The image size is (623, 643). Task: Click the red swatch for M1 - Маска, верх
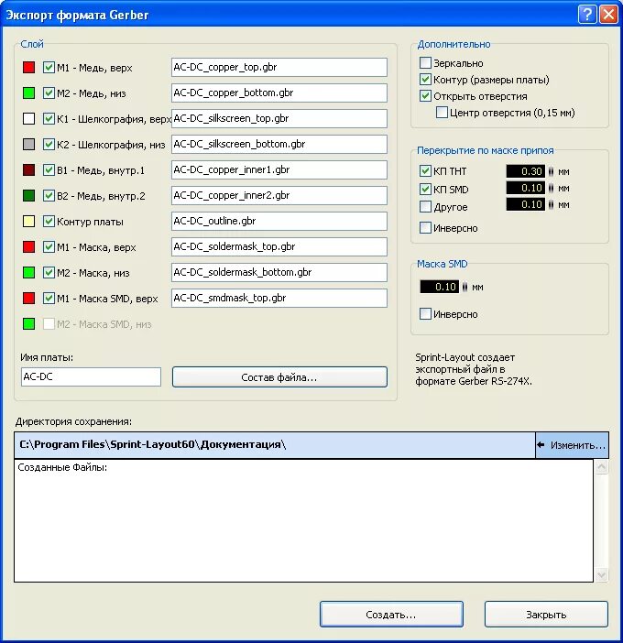coord(28,247)
